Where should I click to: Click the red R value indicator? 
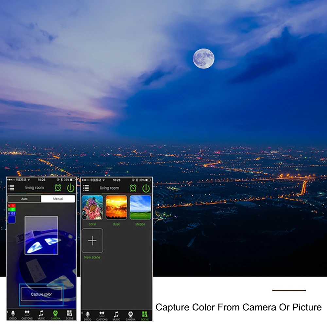tap(12, 206)
